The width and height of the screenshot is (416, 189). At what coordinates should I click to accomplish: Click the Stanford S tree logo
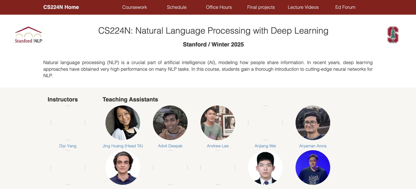pos(393,35)
